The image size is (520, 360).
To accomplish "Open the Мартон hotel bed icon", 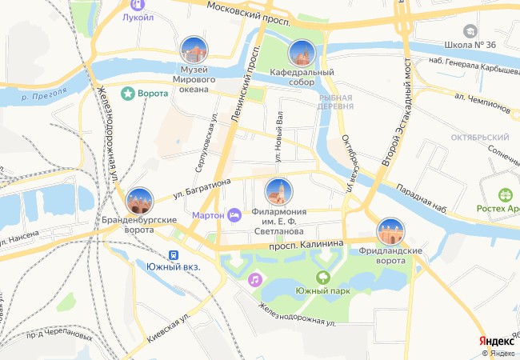I will pos(234,215).
